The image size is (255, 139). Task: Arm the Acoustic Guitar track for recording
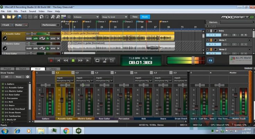pyautogui.click(x=53, y=38)
